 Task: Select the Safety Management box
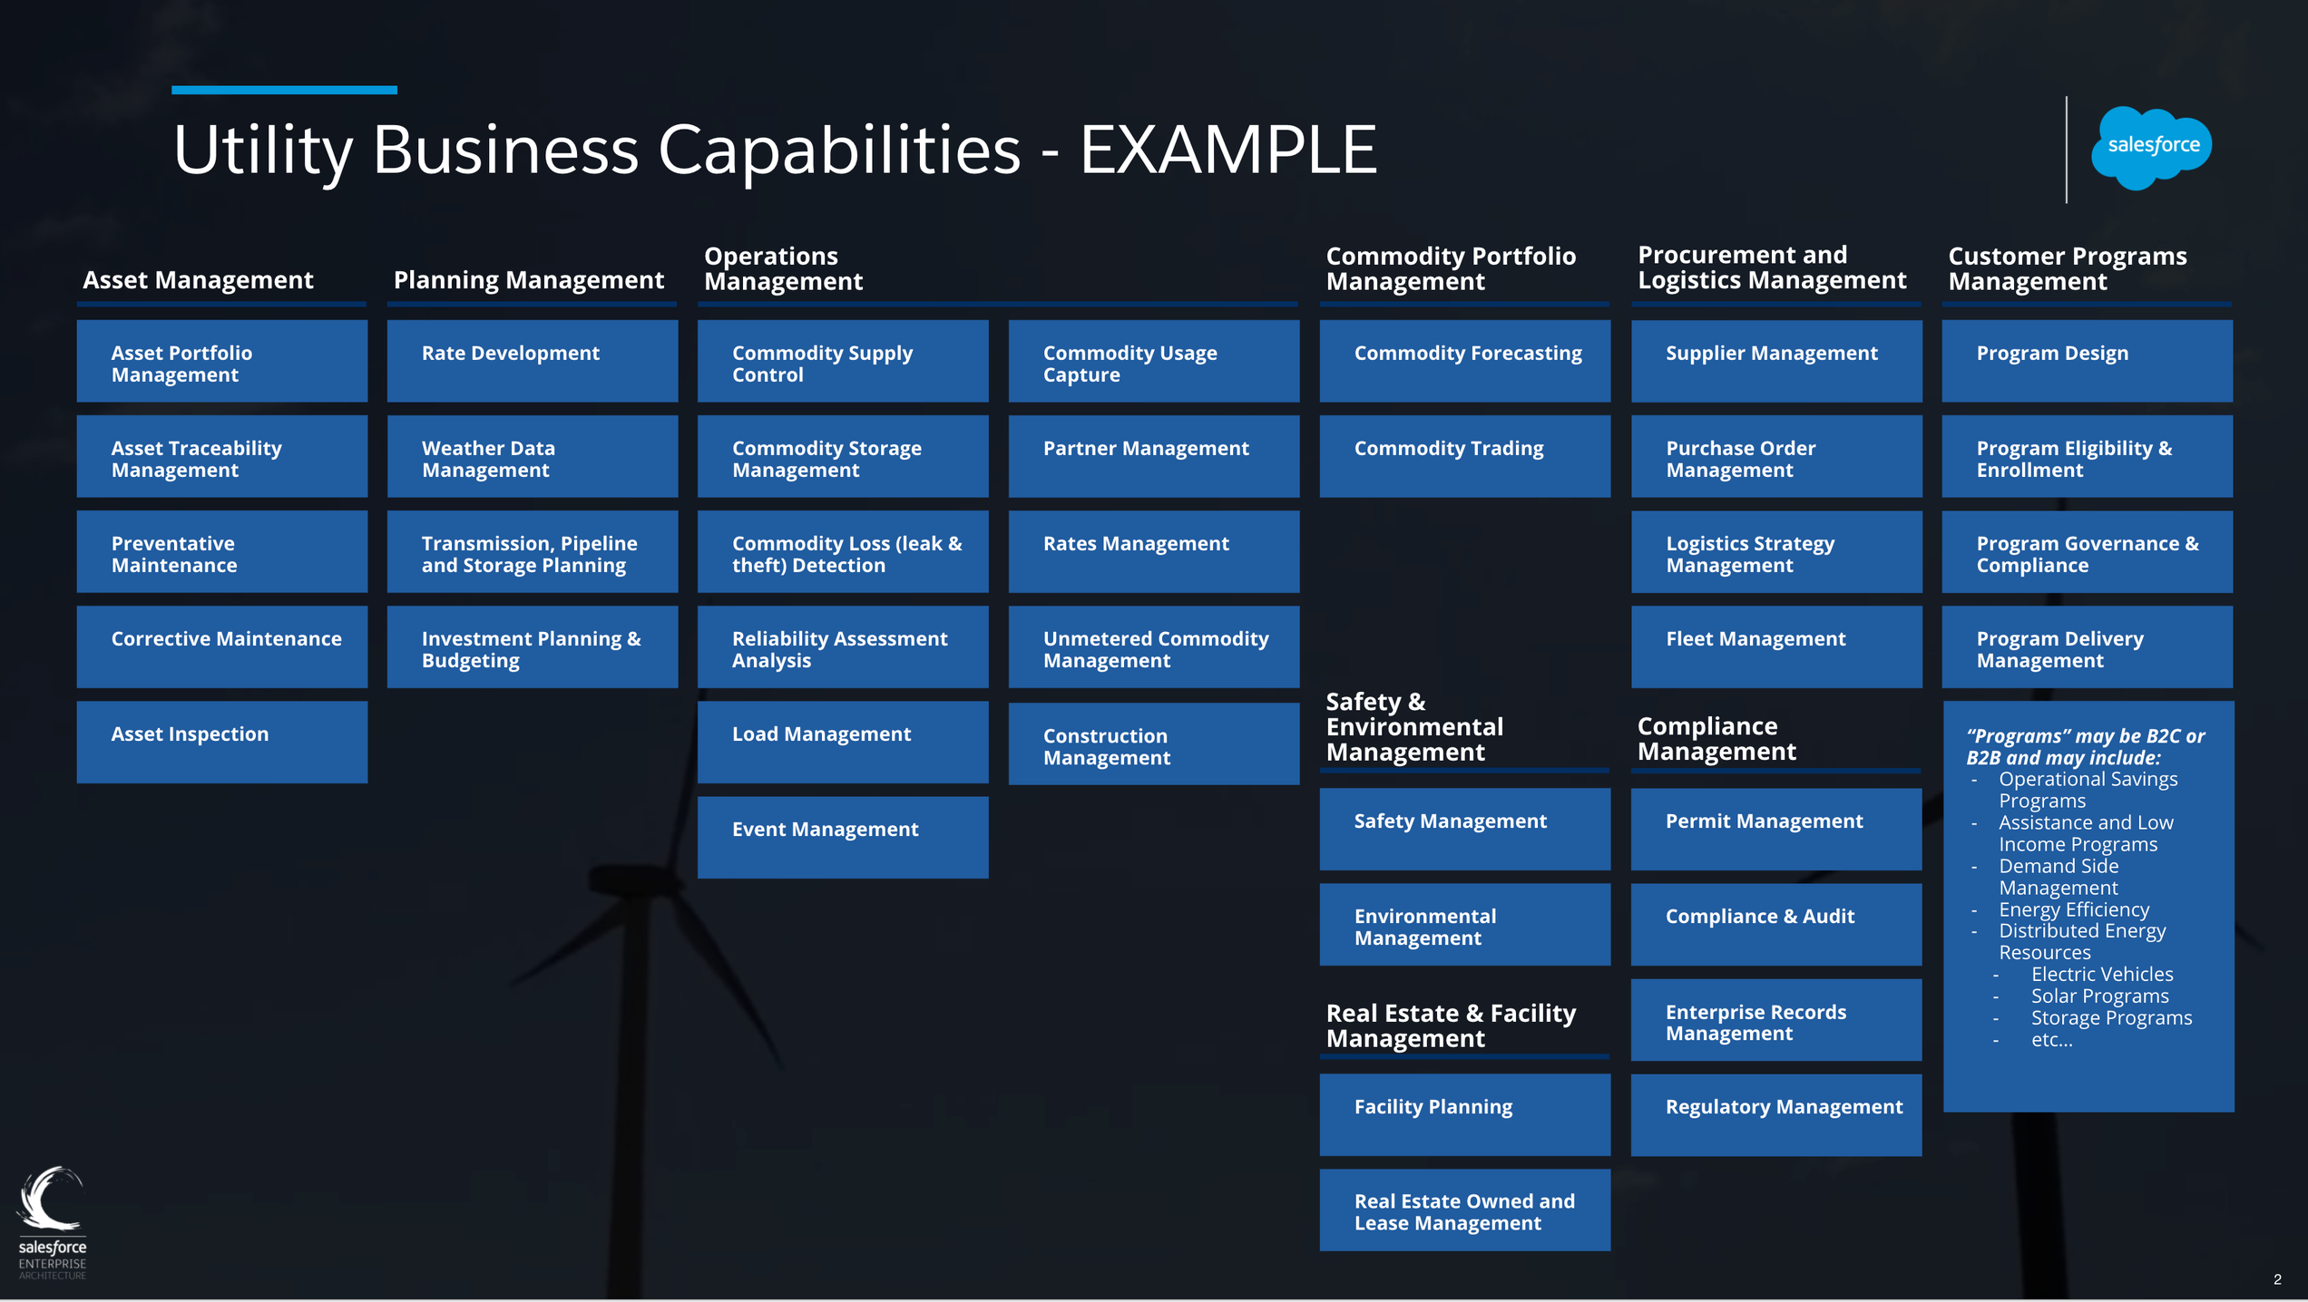(x=1464, y=828)
